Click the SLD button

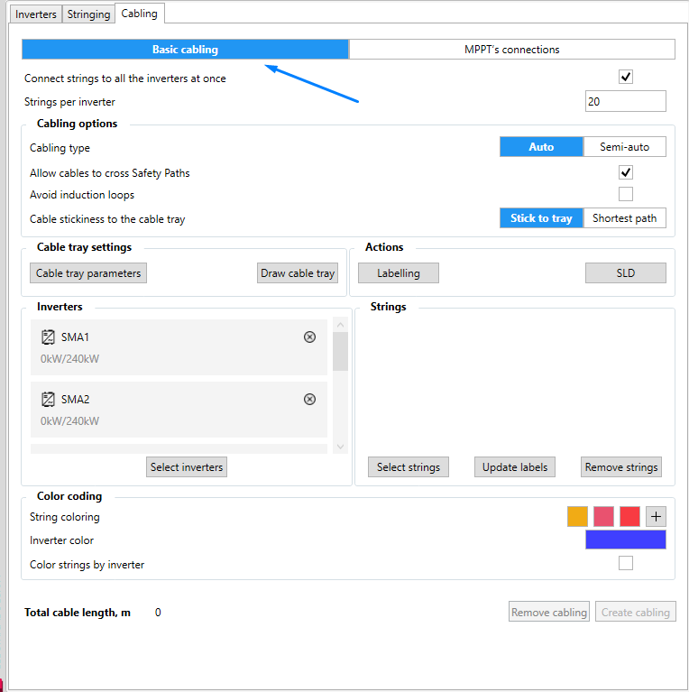(626, 273)
